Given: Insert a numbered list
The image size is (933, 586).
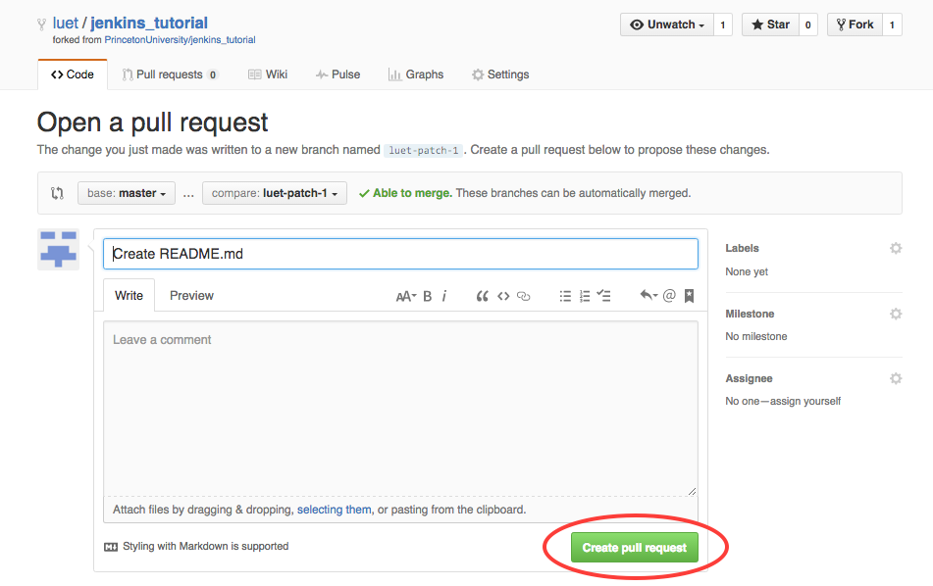Looking at the screenshot, I should click(x=585, y=296).
